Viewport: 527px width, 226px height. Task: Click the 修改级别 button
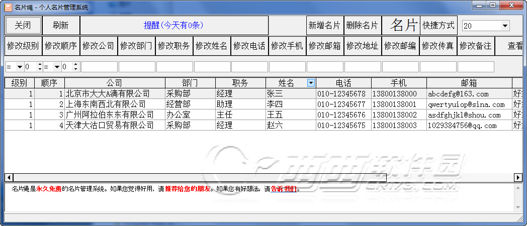click(x=23, y=46)
